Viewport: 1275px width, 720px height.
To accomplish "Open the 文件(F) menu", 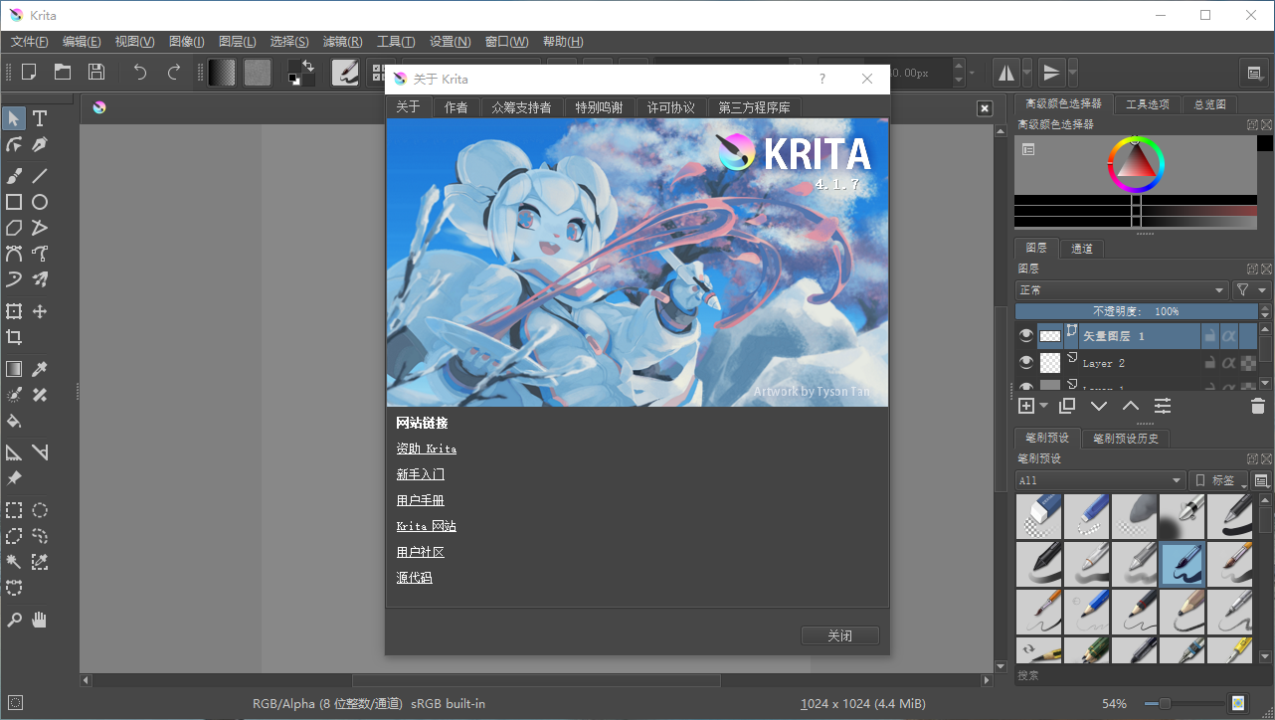I will coord(30,42).
